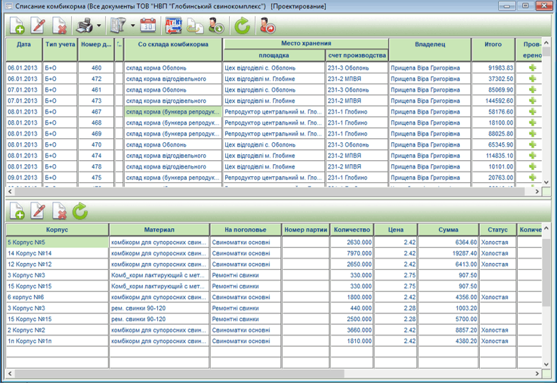Select the 14 Корпус №14 row
557x383 pixels.
(57, 254)
